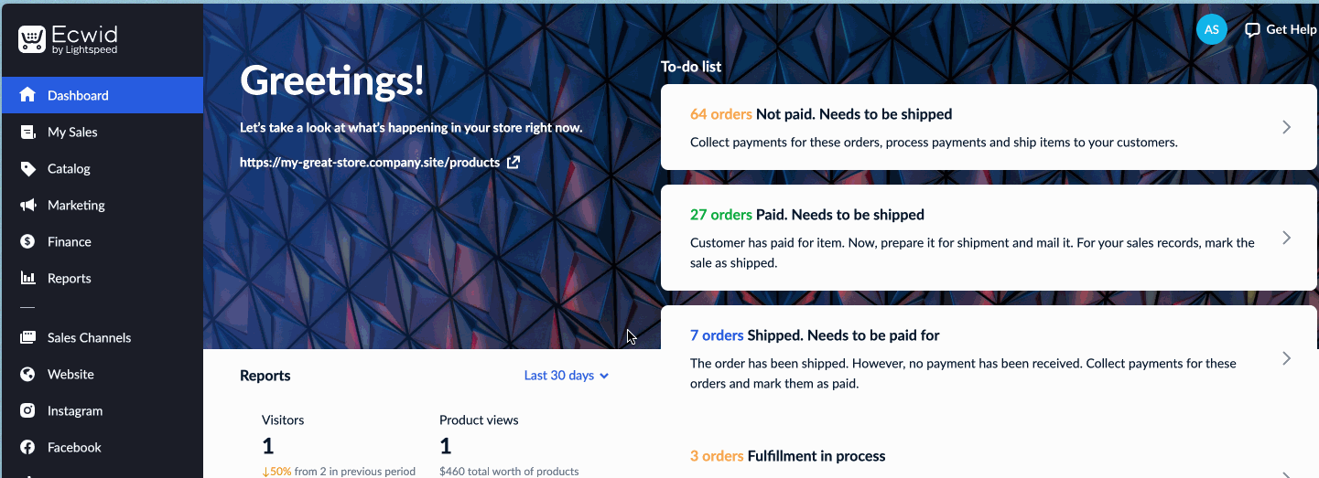This screenshot has width=1319, height=478.
Task: Open Finance via the dollar icon
Action: 27,241
